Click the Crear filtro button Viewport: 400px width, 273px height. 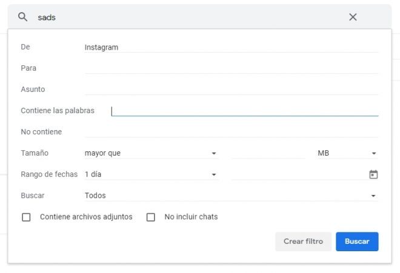pyautogui.click(x=303, y=242)
